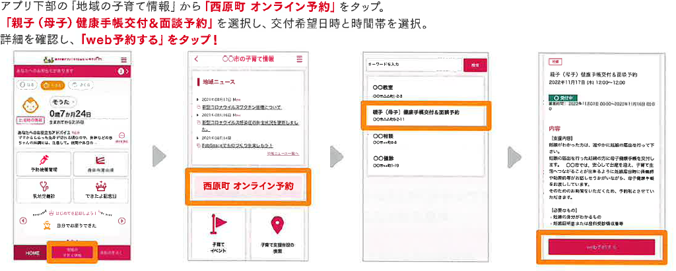Click the keyword search input field

[x=413, y=65]
